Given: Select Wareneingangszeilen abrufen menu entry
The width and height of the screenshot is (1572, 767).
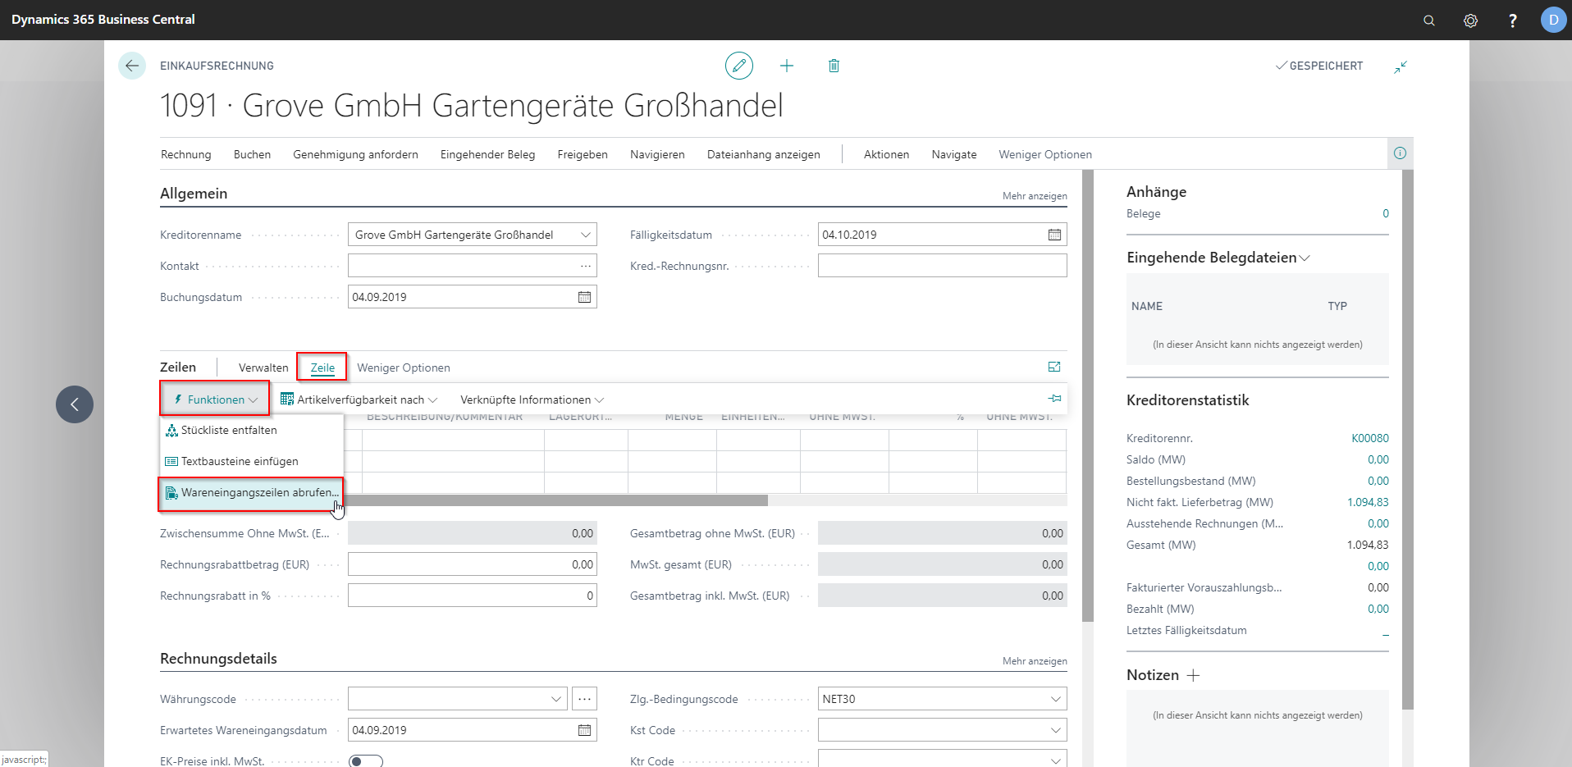Looking at the screenshot, I should click(251, 493).
